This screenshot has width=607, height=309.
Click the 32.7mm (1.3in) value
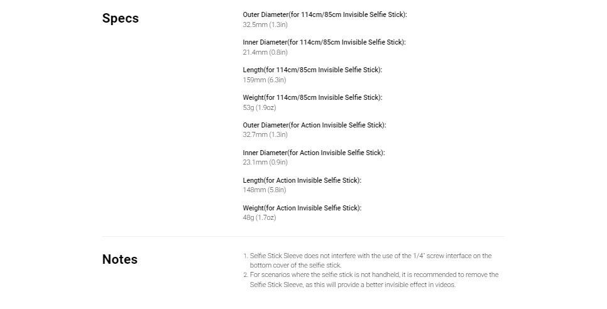click(x=265, y=134)
